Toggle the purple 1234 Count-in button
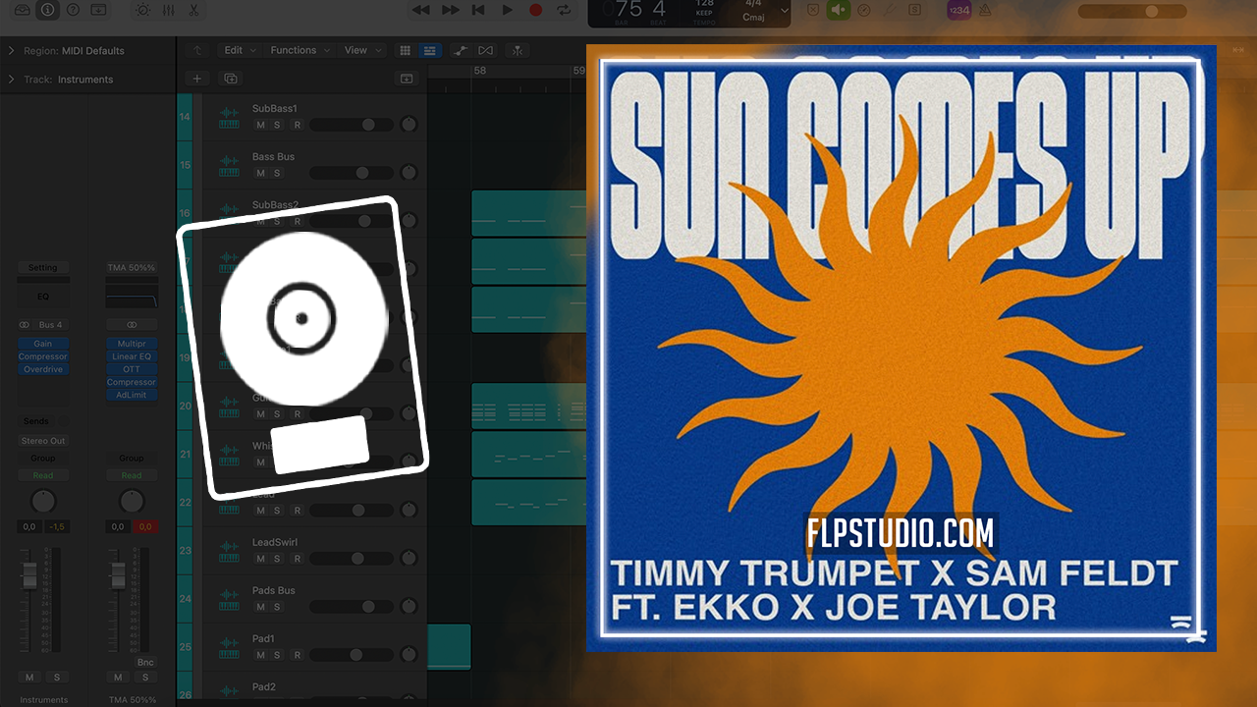Viewport: 1257px width, 707px height. coord(958,10)
